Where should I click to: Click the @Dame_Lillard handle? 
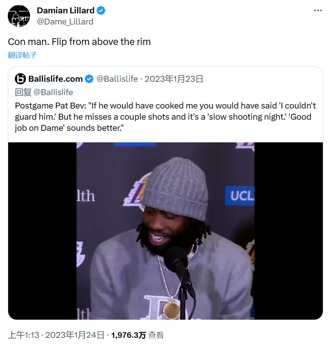coord(65,22)
